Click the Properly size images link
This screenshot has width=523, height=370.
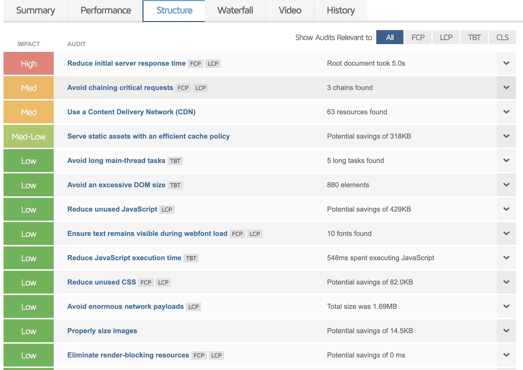tap(102, 331)
